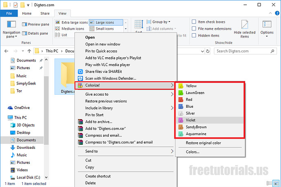The width and height of the screenshot is (281, 187).
Task: Open address bar history dropdown
Action: [x=202, y=51]
